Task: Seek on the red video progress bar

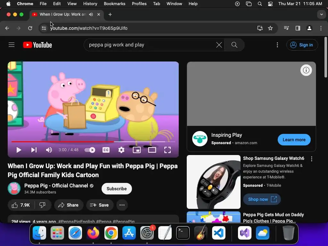Action: [93, 142]
